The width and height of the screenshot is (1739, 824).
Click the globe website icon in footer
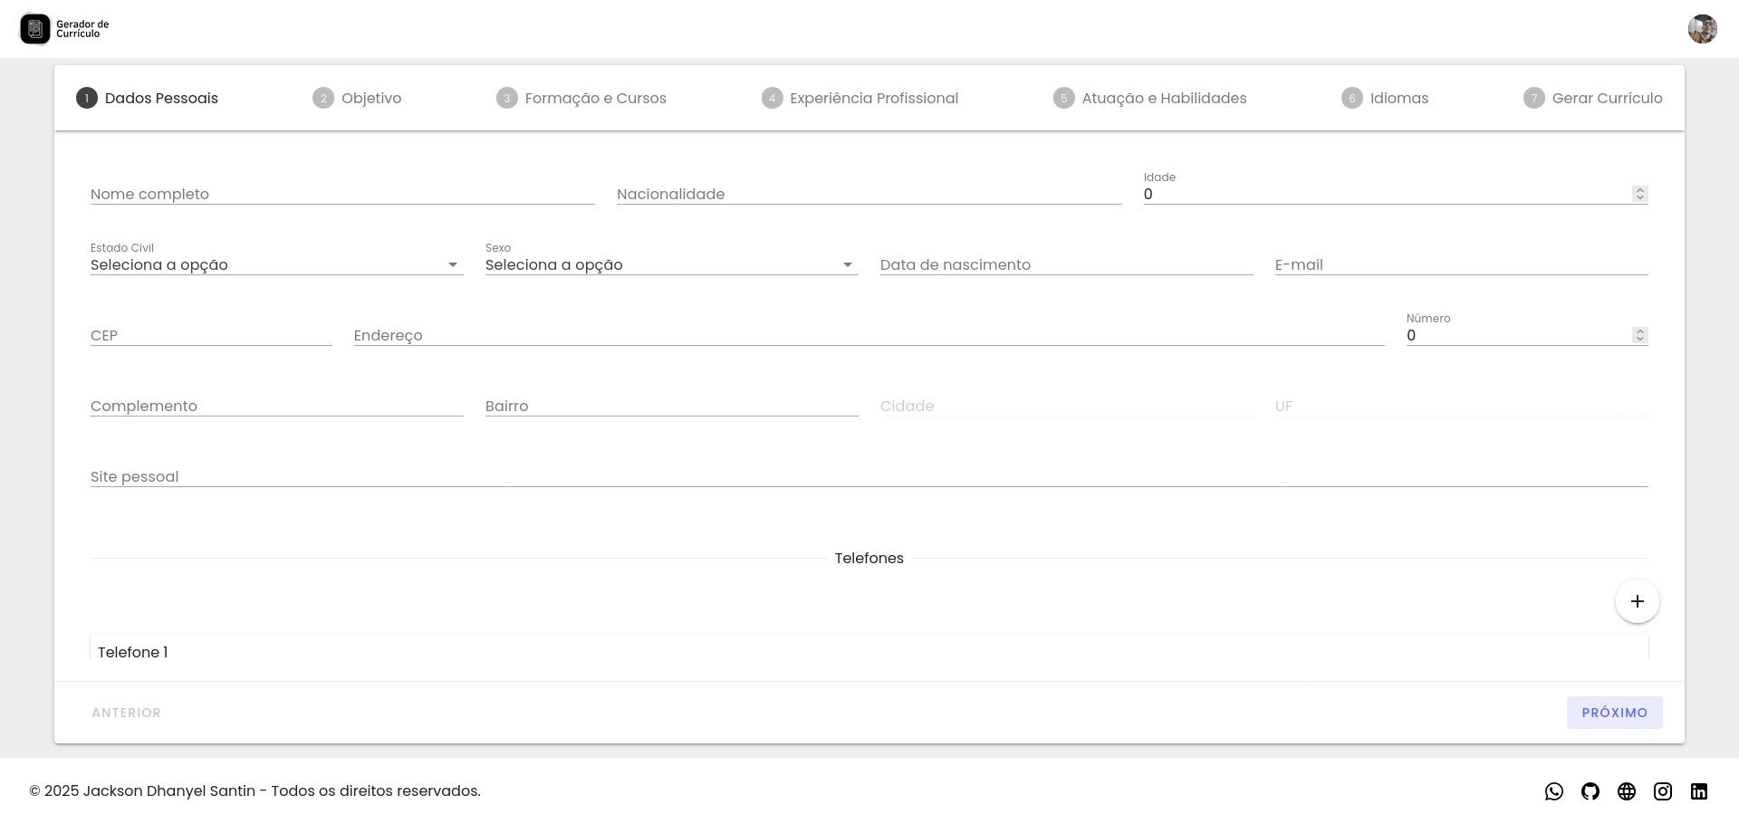tap(1627, 791)
